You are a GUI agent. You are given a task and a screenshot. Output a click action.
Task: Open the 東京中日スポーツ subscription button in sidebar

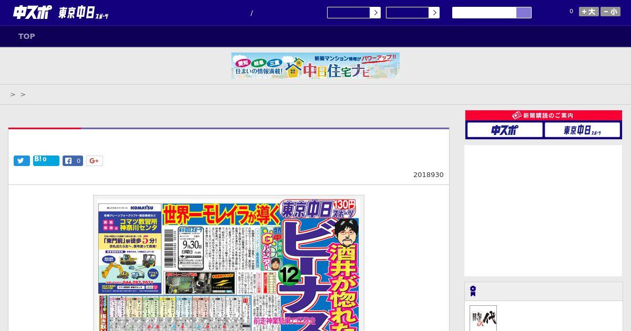click(x=582, y=130)
